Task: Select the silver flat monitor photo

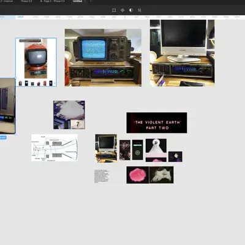Action: [x=182, y=53]
